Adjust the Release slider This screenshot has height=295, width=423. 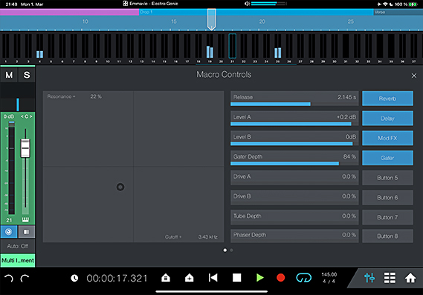[x=294, y=99]
